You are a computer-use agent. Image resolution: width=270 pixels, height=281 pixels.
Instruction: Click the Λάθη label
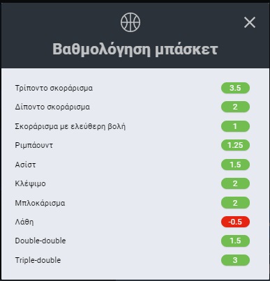coord(24,222)
